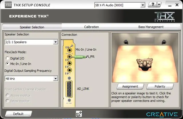
Task: Switch to the Bass Management tab
Action: point(151,27)
